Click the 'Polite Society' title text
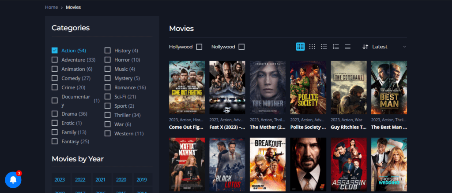Viewport: 452px width, 193px height. tap(308, 127)
